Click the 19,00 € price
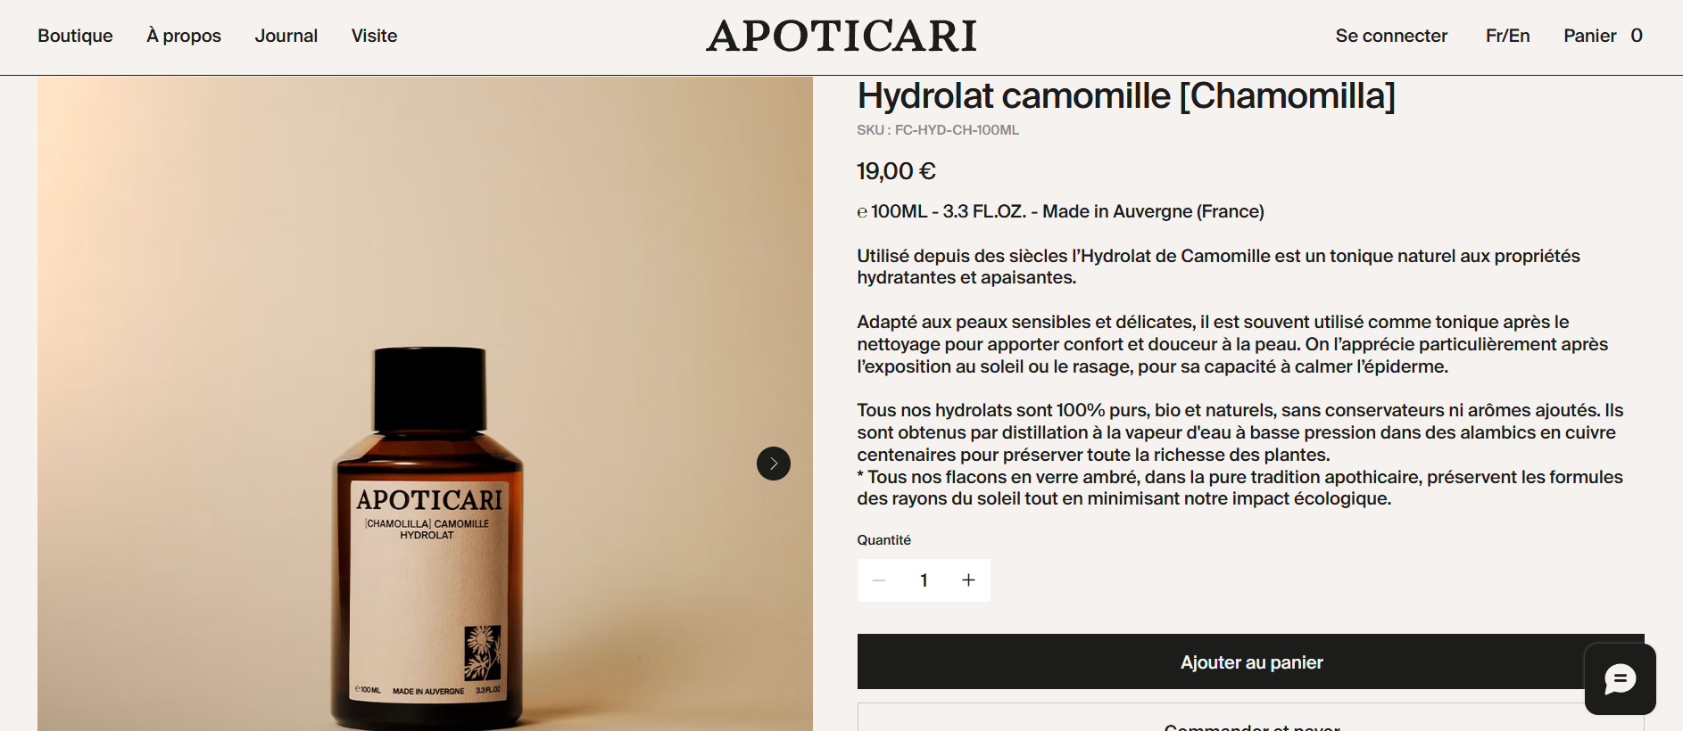This screenshot has width=1683, height=731. [897, 171]
